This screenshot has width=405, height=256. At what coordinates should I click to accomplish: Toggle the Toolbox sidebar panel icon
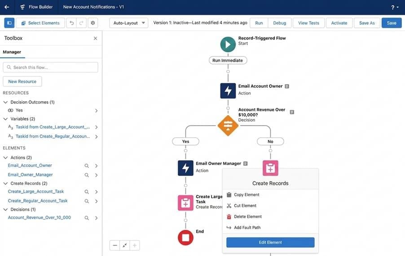tap(9, 23)
